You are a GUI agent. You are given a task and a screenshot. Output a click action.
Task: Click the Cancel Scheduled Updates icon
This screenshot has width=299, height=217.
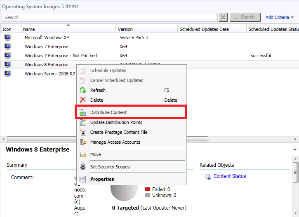tap(83, 80)
